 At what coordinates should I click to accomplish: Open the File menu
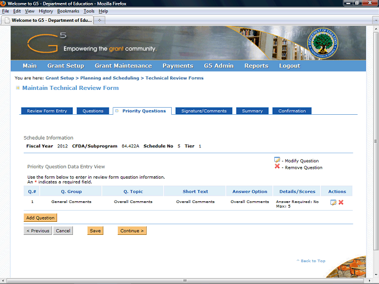(5, 11)
